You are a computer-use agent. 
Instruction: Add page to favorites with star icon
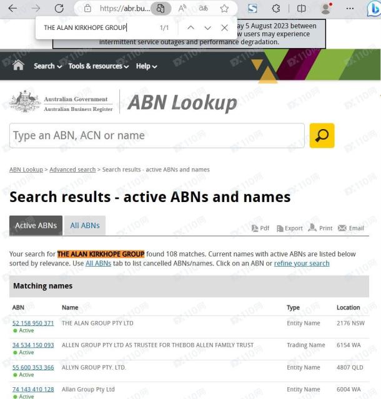pyautogui.click(x=224, y=9)
